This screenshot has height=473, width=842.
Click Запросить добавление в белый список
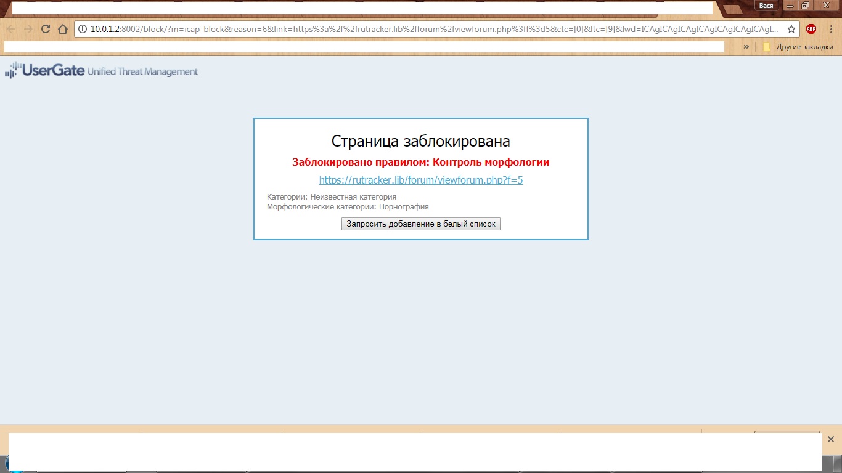coord(421,224)
